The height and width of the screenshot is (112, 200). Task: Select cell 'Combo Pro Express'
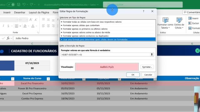click(x=32, y=99)
